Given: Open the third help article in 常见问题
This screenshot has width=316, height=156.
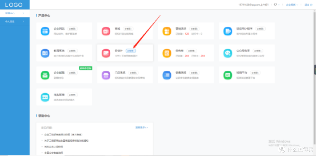Looking at the screenshot, I should pos(54,147).
